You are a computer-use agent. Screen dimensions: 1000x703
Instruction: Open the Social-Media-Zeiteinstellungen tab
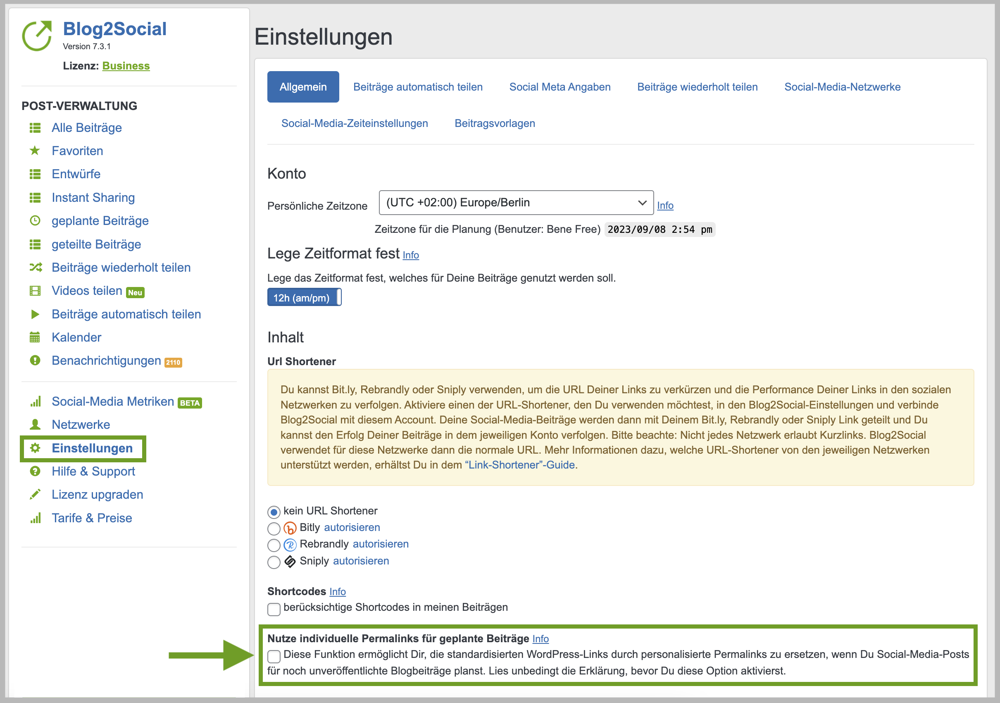[x=355, y=123]
